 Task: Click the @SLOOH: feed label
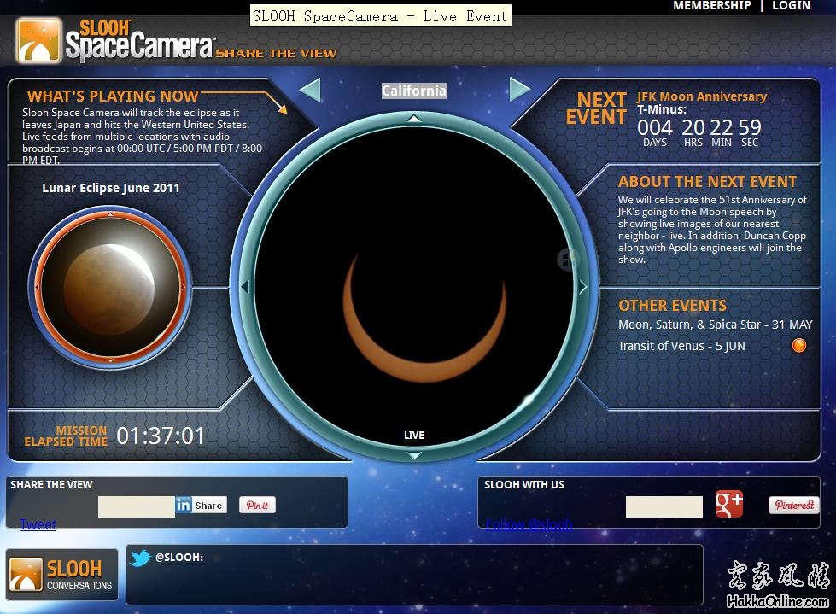tap(179, 558)
